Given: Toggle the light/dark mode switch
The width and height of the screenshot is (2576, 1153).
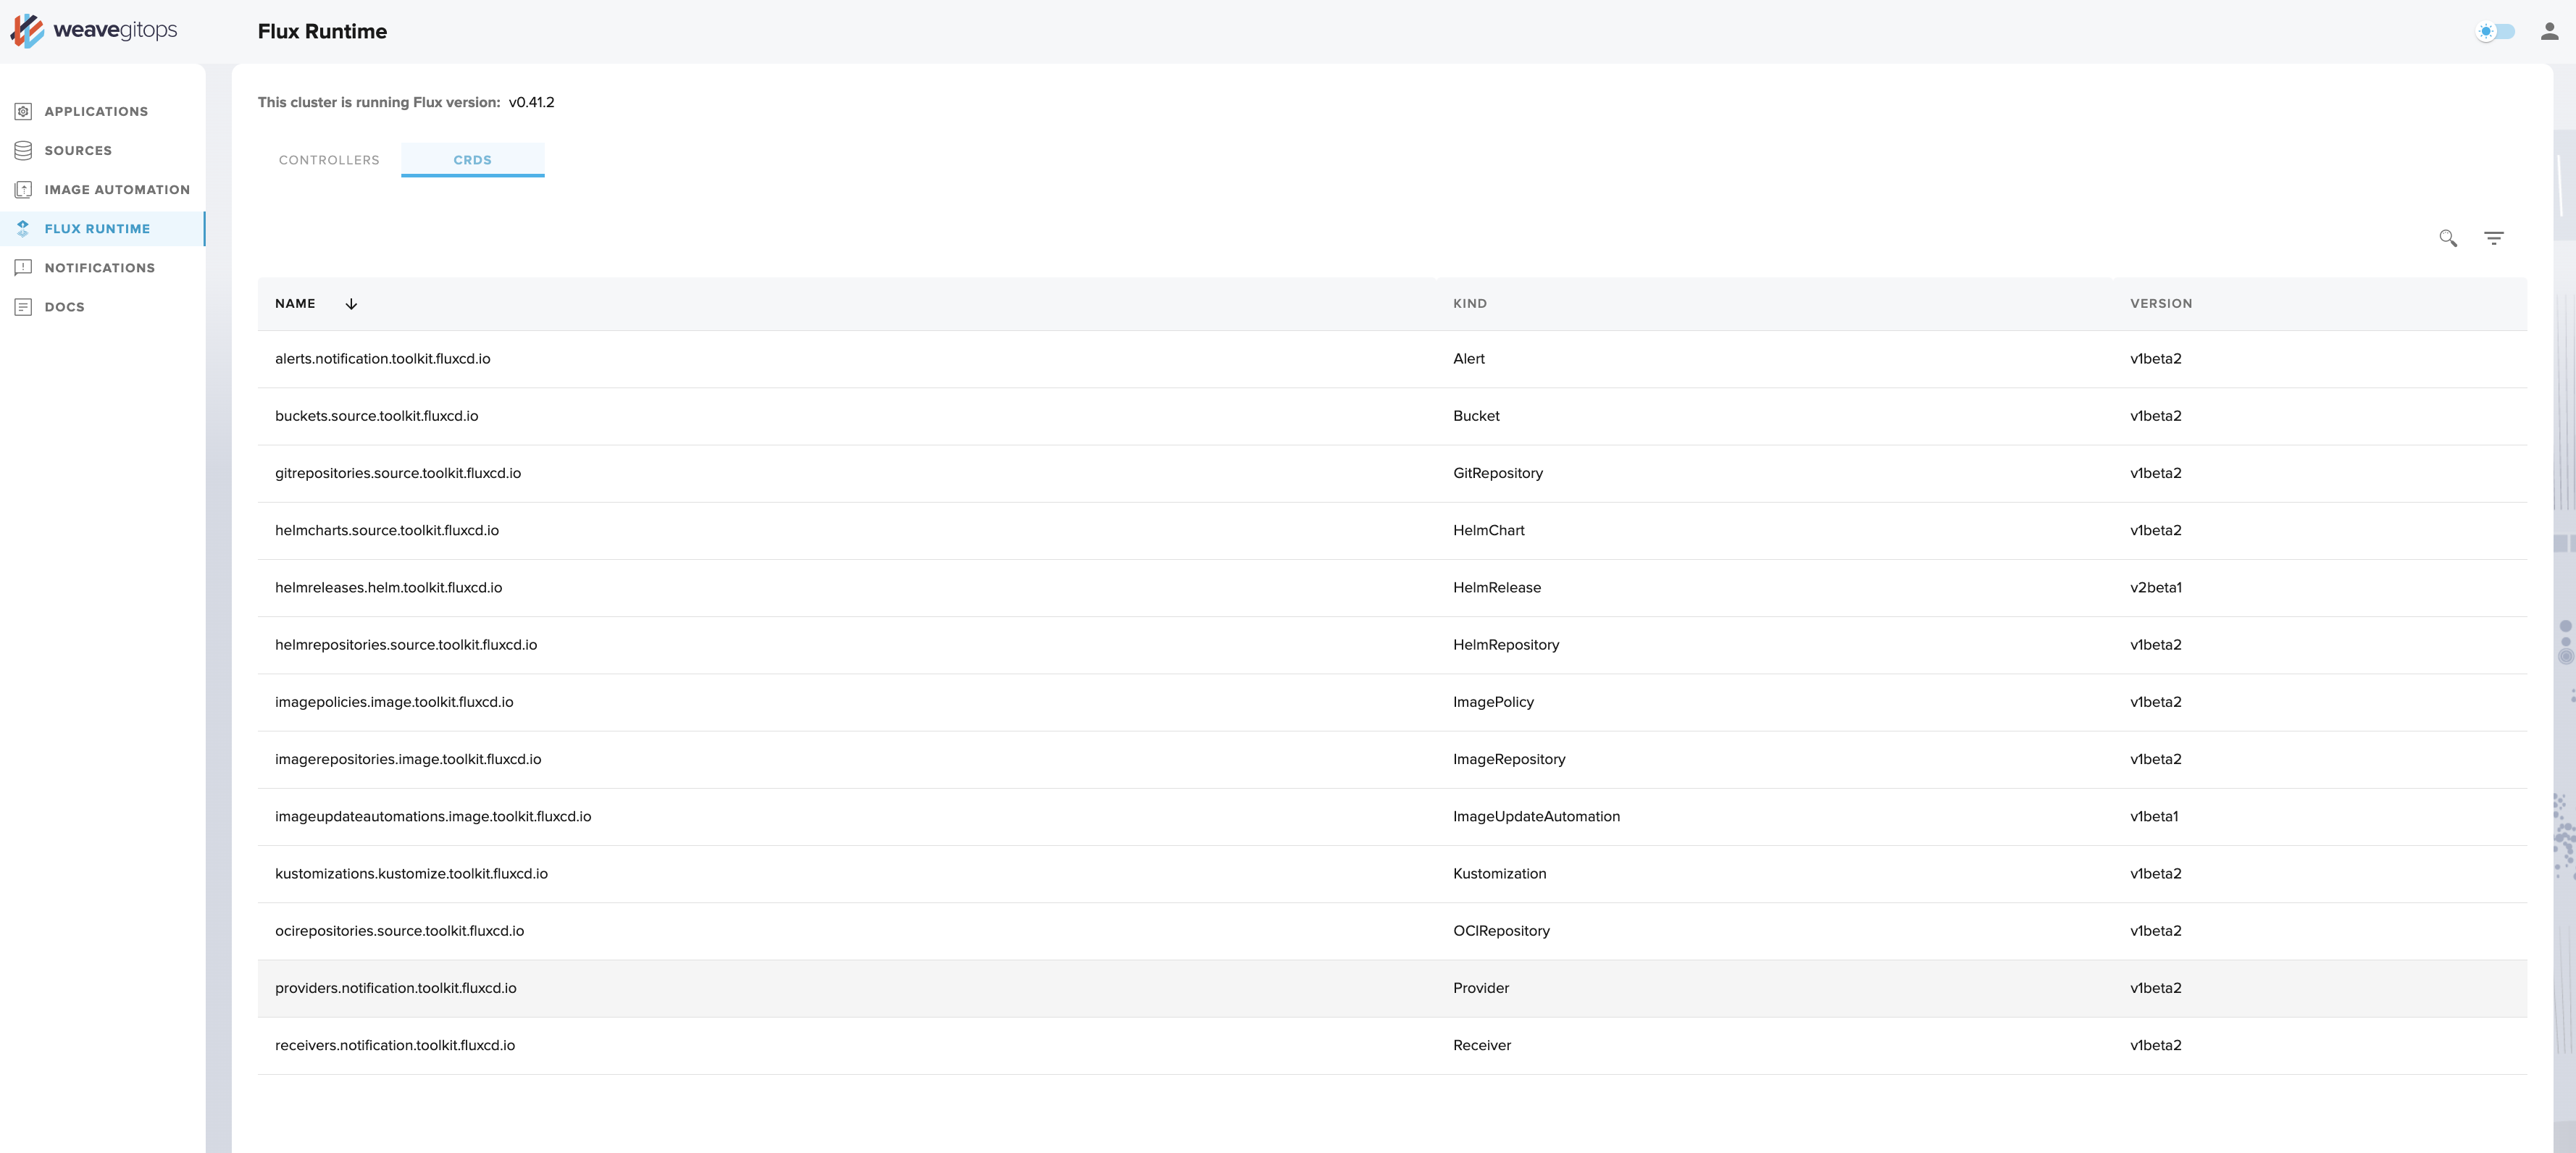Looking at the screenshot, I should click(2494, 31).
